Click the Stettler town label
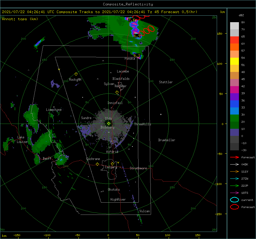This screenshot has width=256, height=239. point(166,82)
